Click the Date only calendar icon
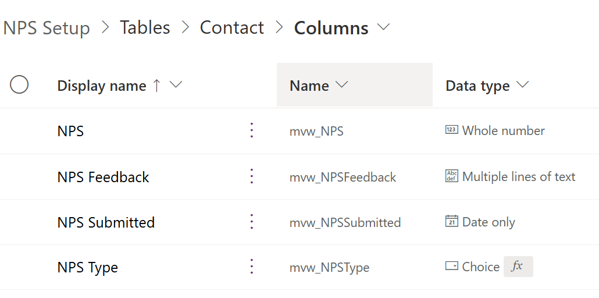 (451, 222)
